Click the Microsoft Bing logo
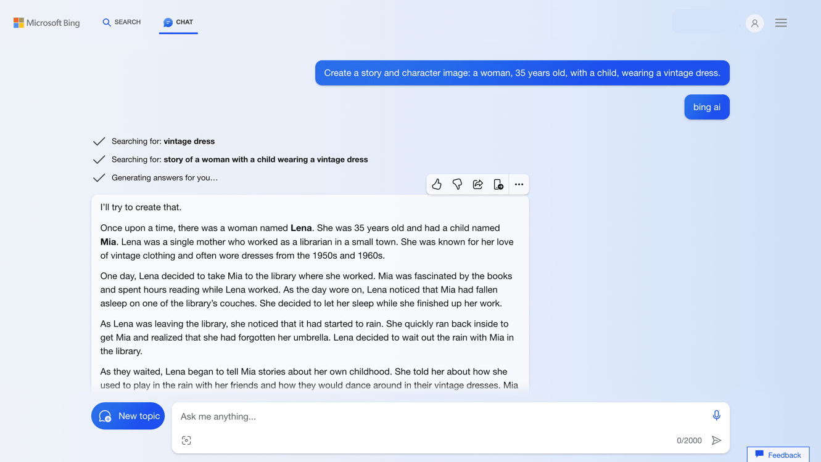Image resolution: width=821 pixels, height=462 pixels. [46, 22]
